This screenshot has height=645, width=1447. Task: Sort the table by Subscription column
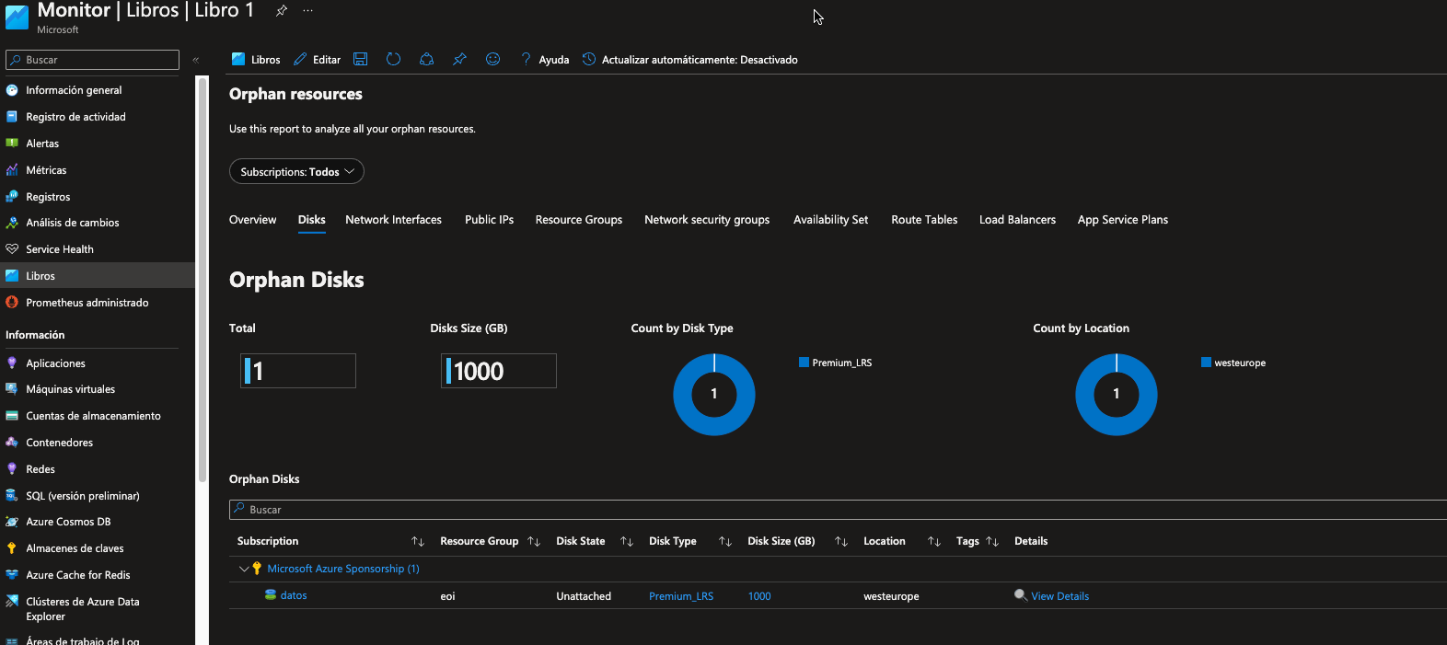pos(417,542)
